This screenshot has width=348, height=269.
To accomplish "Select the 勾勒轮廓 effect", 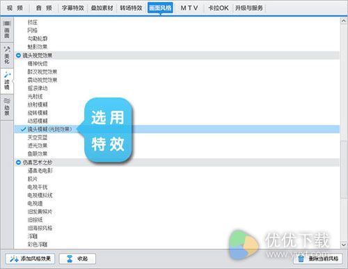I will pyautogui.click(x=38, y=38).
